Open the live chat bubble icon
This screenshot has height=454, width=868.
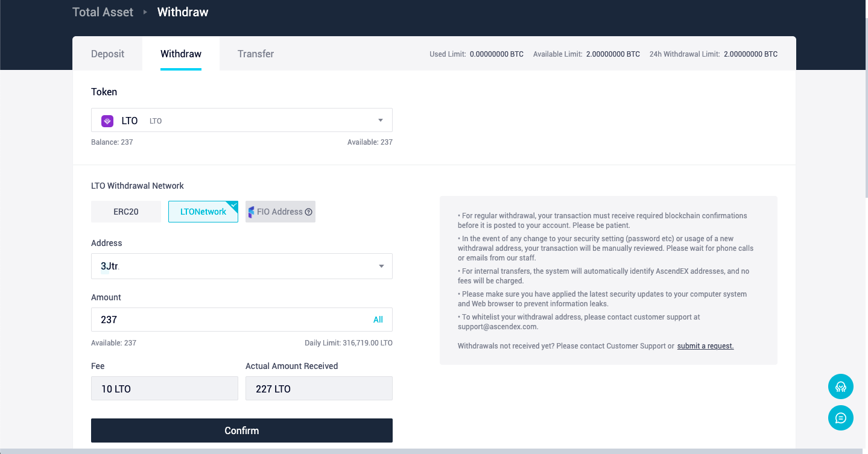pos(841,418)
